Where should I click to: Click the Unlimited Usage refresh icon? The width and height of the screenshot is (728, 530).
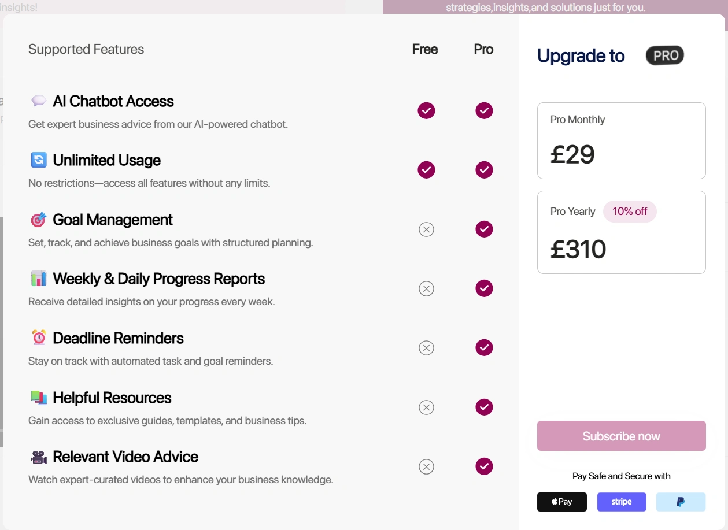point(39,160)
